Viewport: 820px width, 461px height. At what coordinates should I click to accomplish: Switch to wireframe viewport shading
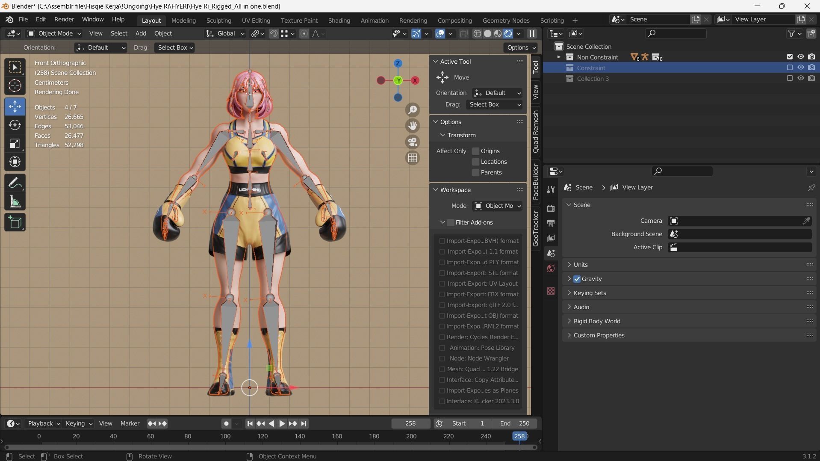click(478, 33)
